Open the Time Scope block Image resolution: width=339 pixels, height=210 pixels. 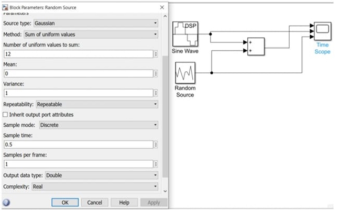[321, 31]
